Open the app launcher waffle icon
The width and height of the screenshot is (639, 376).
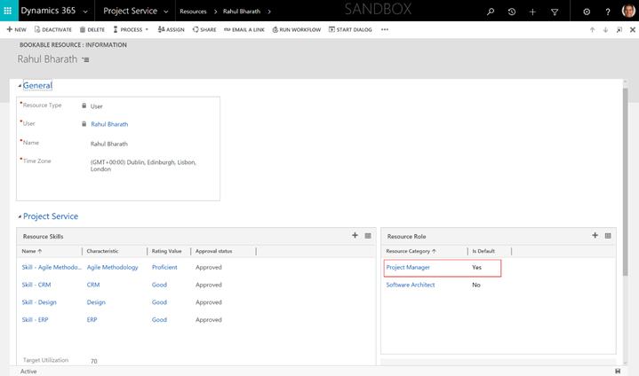point(8,11)
